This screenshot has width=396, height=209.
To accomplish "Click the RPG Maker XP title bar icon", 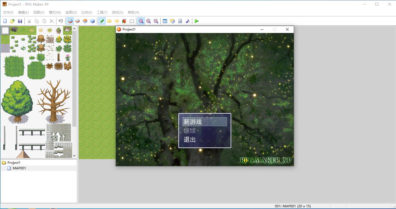I will pos(5,4).
